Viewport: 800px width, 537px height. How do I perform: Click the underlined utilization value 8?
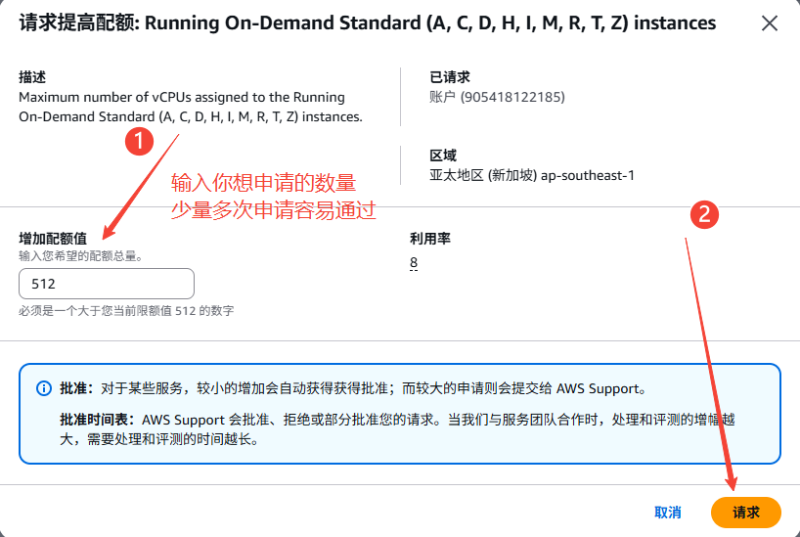(x=414, y=263)
